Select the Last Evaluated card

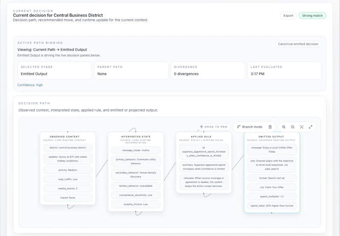pos(284,71)
